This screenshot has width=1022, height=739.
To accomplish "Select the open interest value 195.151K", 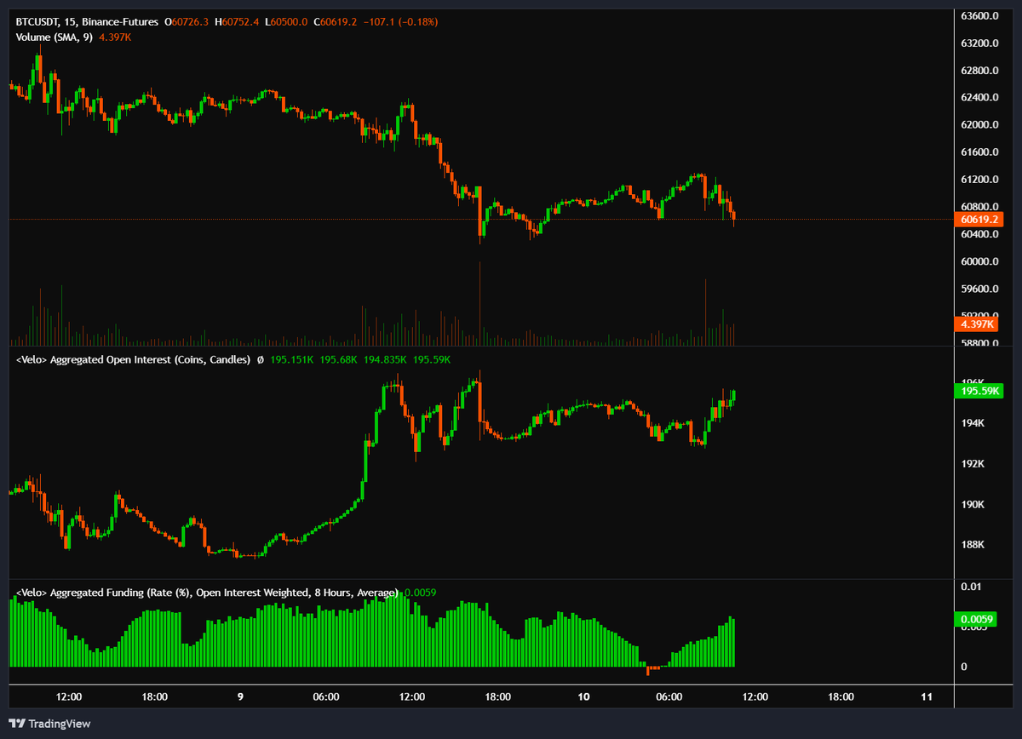I will click(x=292, y=360).
